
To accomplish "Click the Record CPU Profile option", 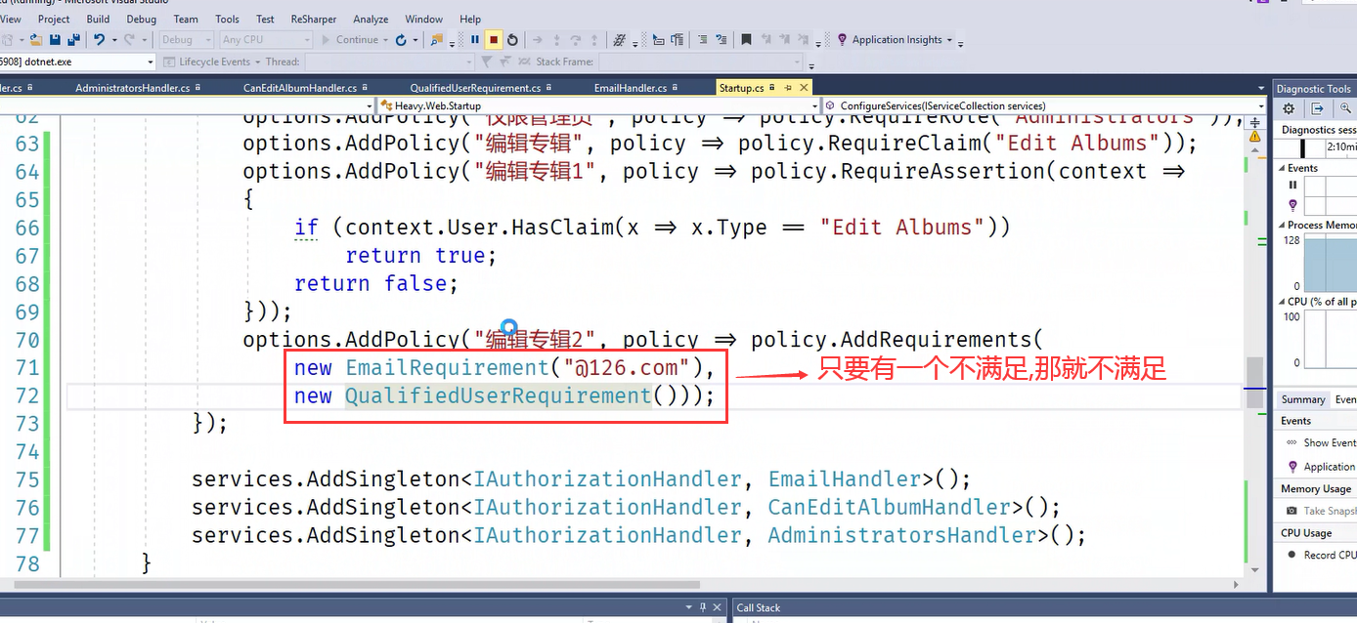I will coord(1330,555).
